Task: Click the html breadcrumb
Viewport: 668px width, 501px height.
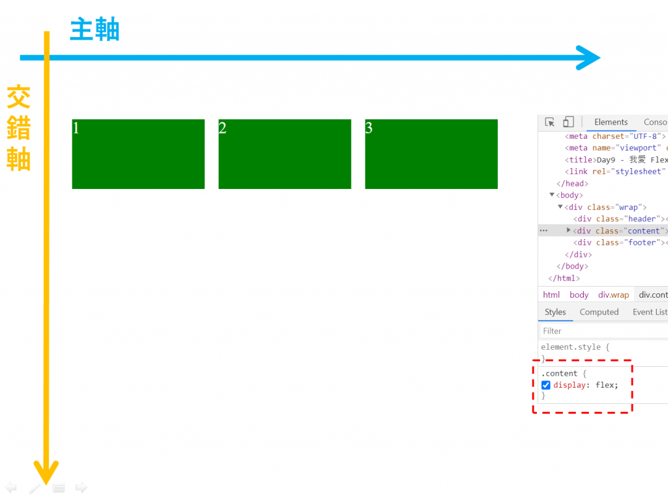Action: coord(551,294)
